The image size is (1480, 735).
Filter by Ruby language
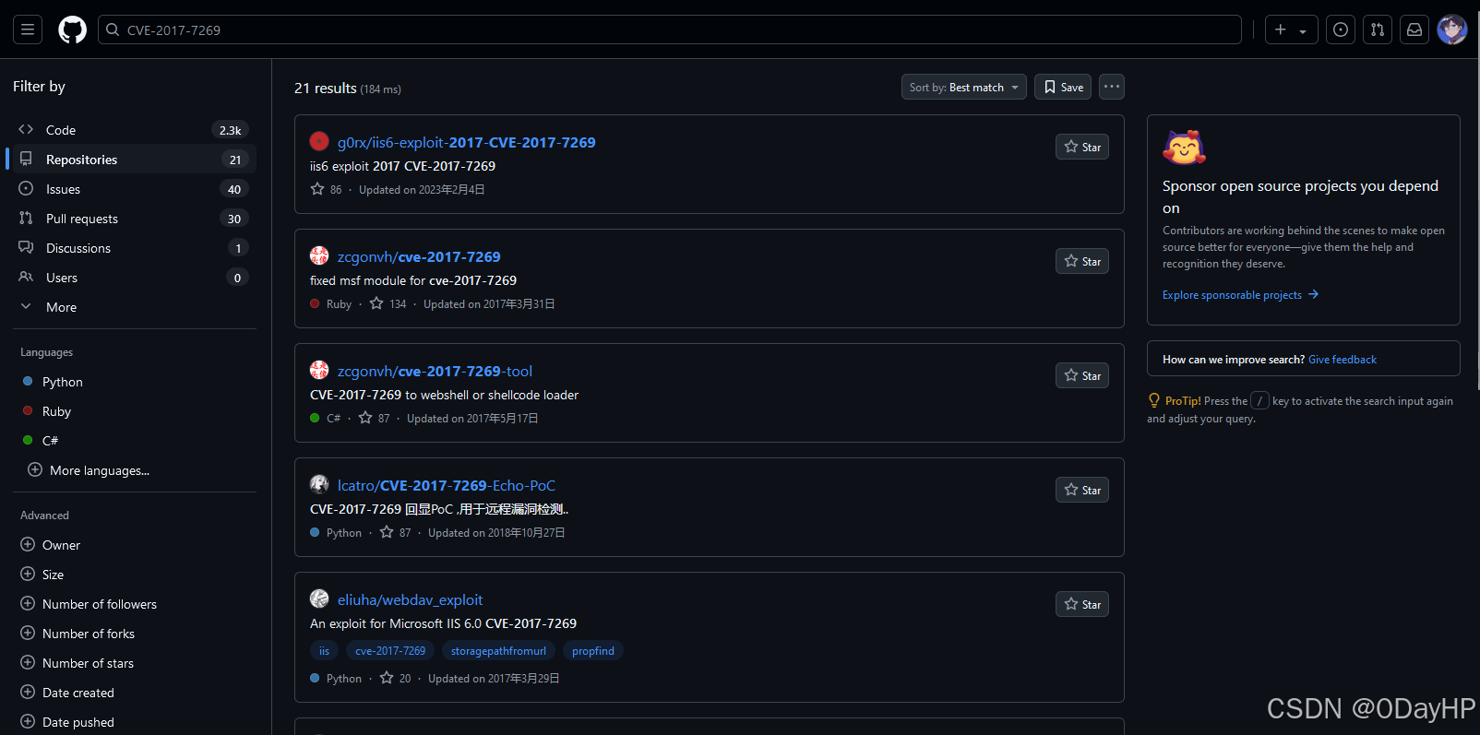pos(135,411)
